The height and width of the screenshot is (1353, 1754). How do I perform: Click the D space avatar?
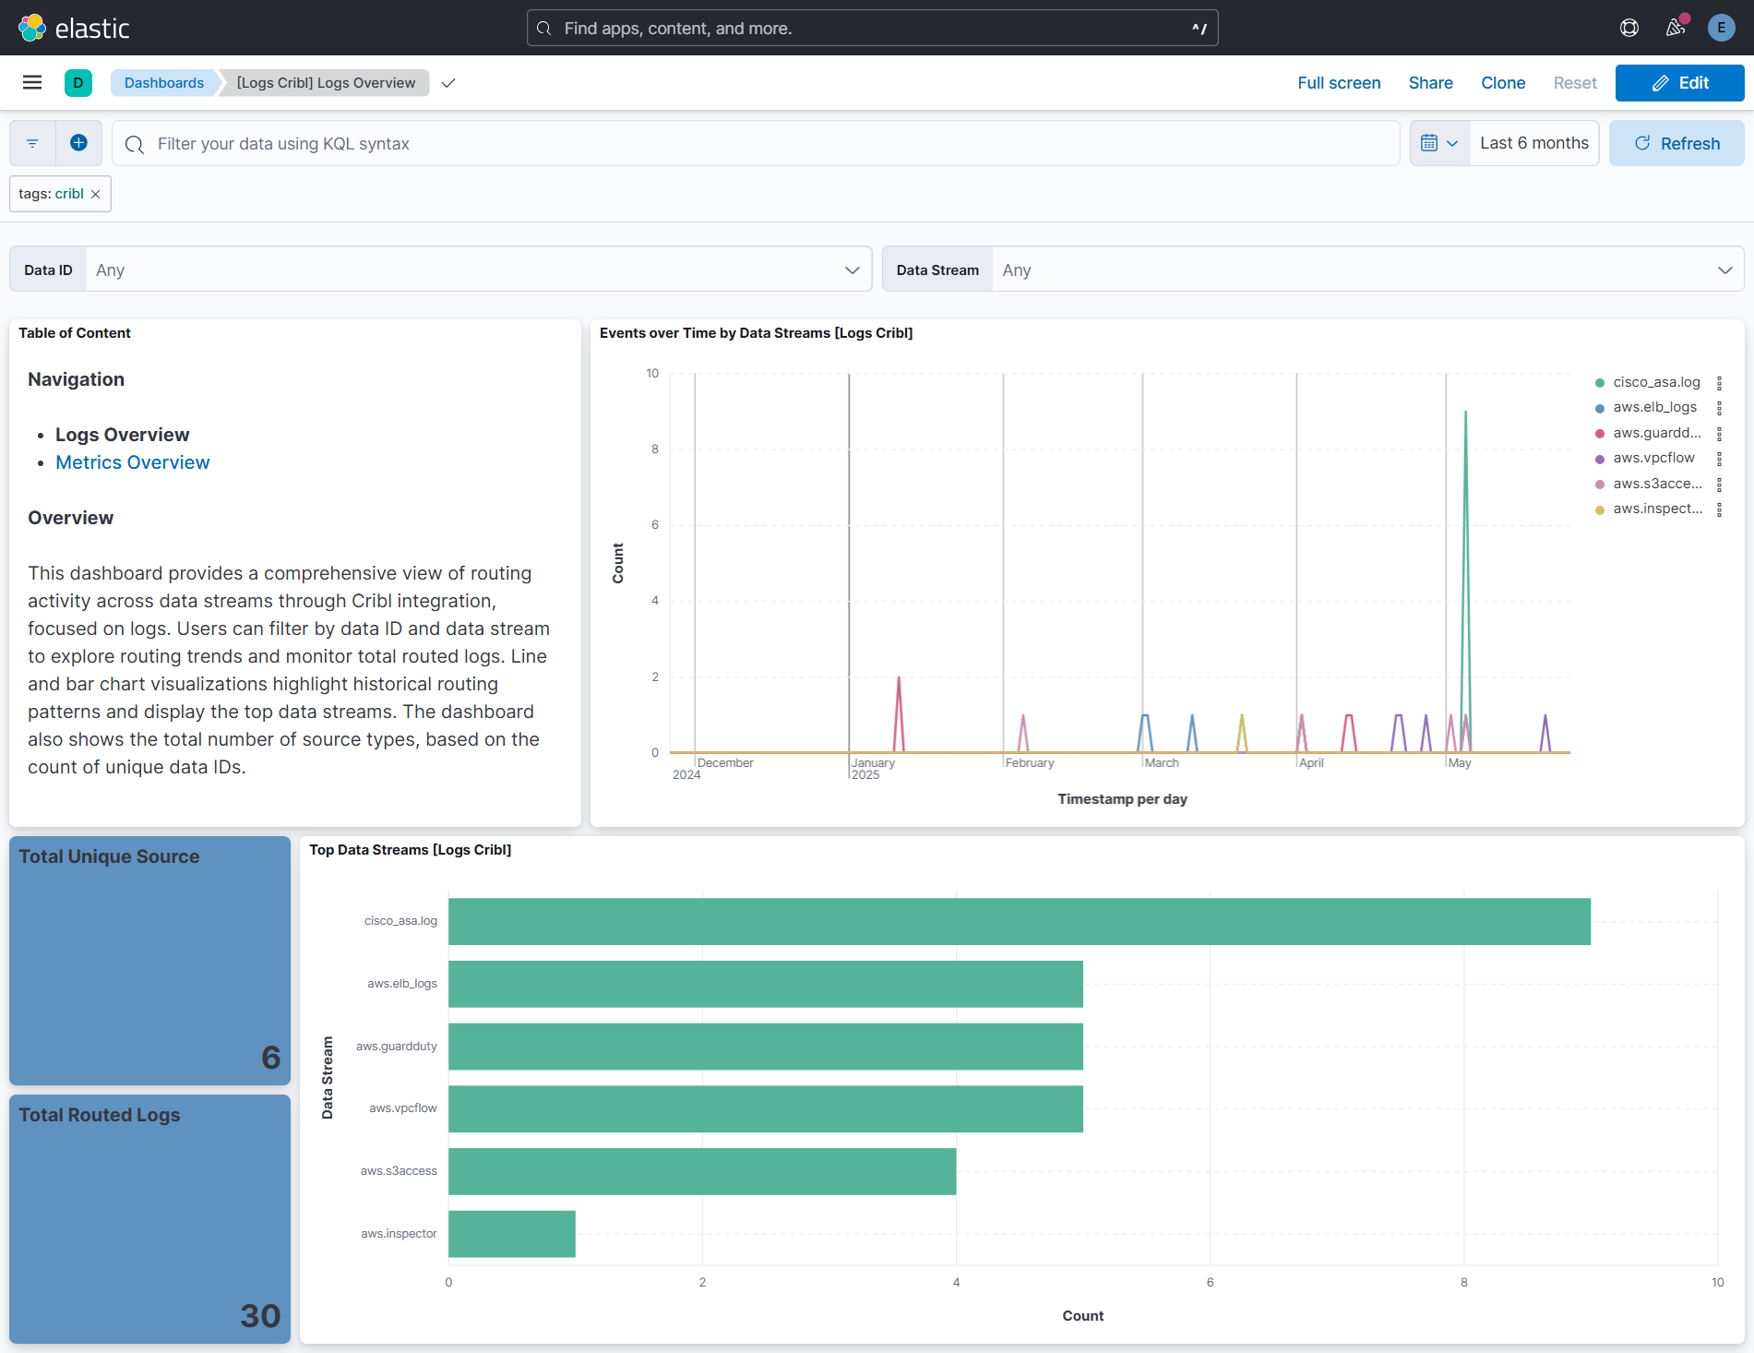click(78, 83)
